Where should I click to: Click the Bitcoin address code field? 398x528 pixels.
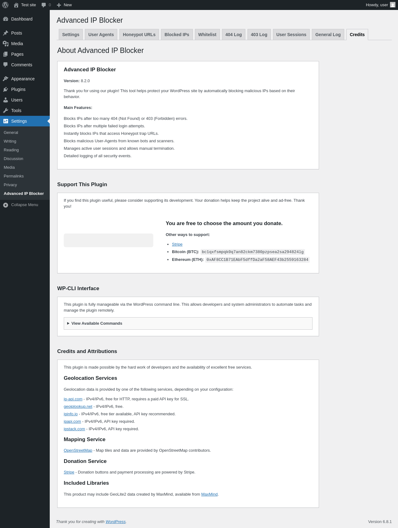252,252
